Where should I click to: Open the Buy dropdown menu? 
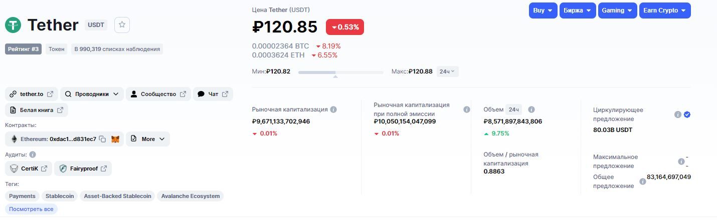click(543, 10)
